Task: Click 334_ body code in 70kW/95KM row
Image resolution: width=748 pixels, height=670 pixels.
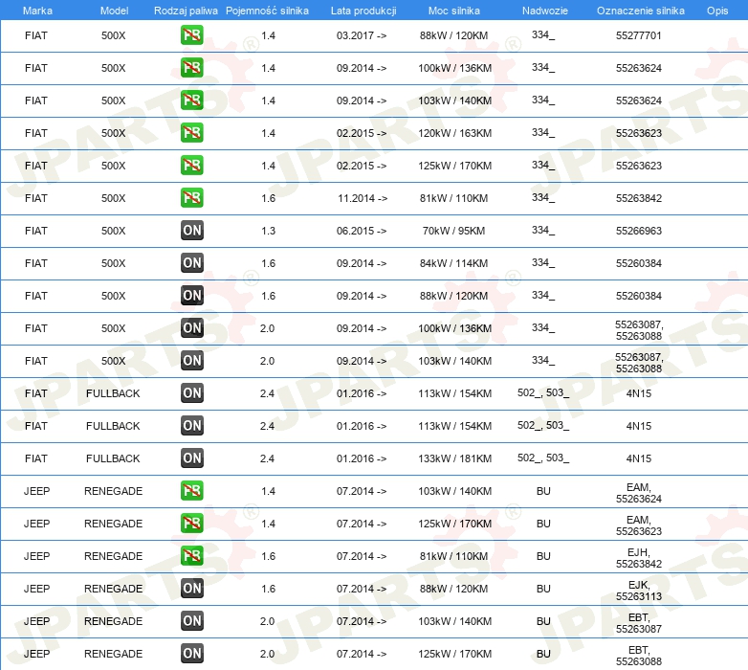Action: click(543, 230)
